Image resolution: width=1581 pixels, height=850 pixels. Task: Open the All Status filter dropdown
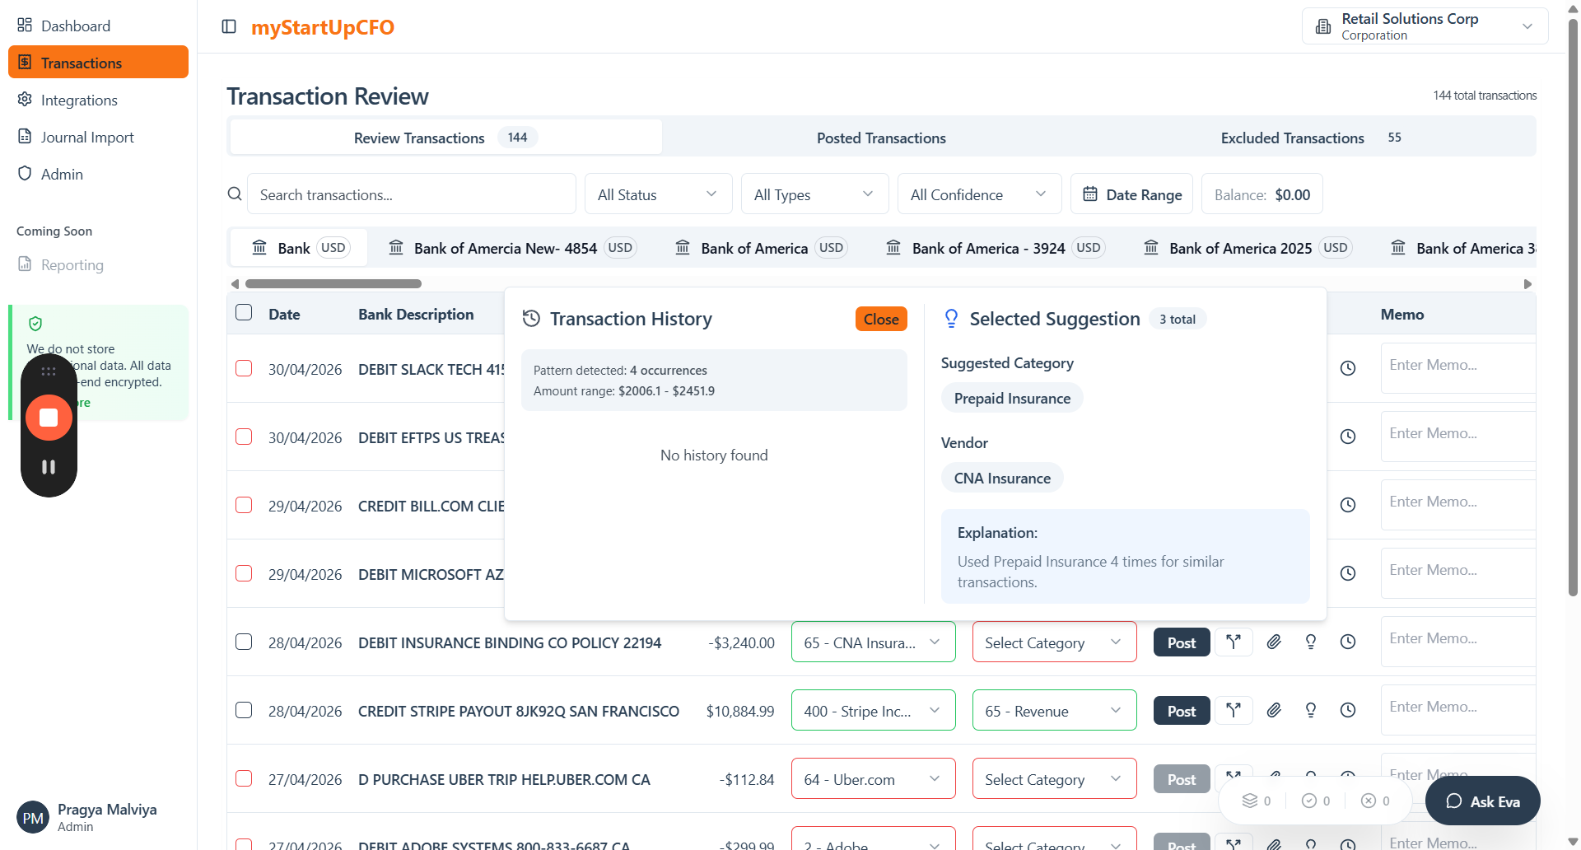pyautogui.click(x=657, y=194)
